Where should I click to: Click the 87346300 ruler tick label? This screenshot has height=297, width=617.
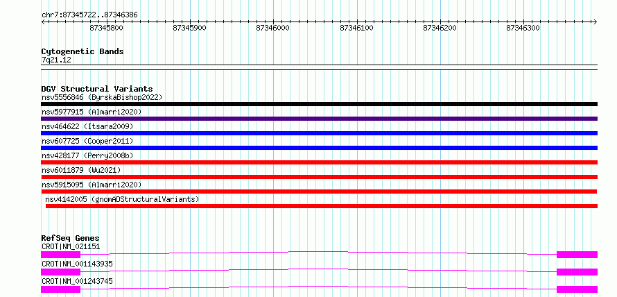523,28
